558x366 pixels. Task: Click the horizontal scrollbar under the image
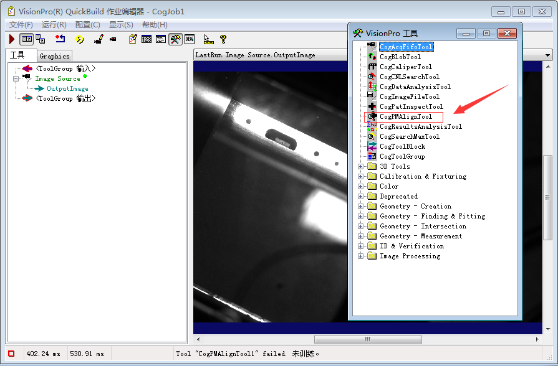[368, 339]
